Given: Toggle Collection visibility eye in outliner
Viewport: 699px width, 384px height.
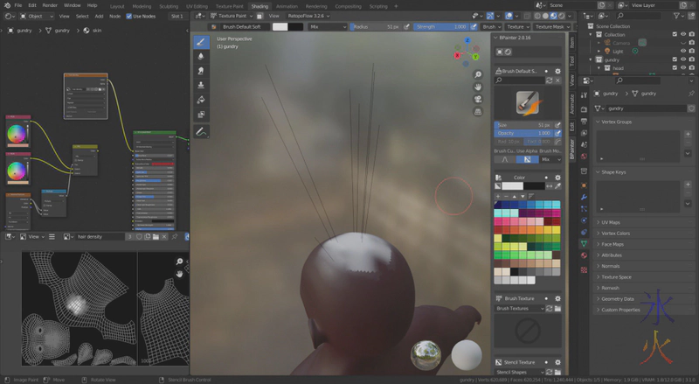Looking at the screenshot, I should (x=682, y=34).
